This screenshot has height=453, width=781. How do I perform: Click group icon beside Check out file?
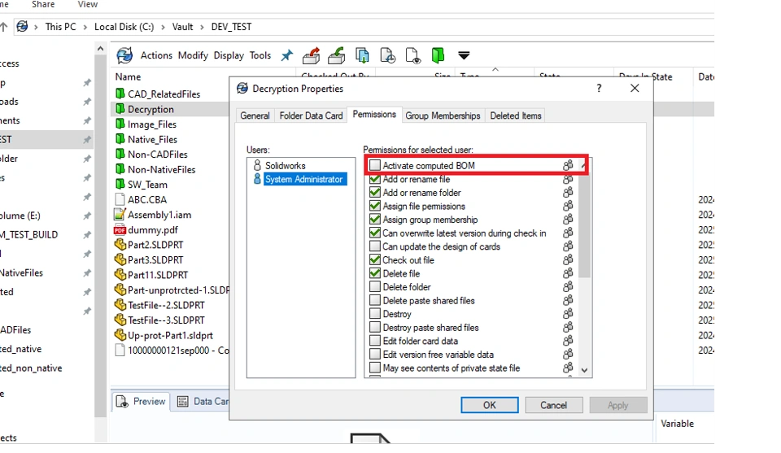click(x=568, y=259)
